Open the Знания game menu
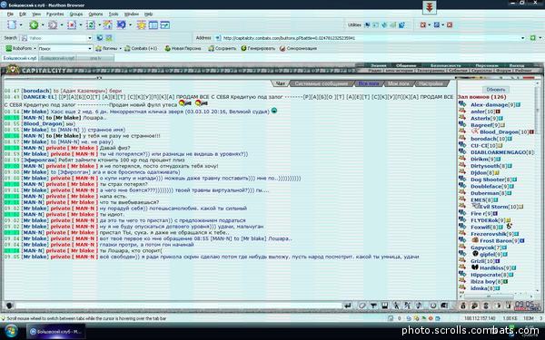The image size is (545, 340). (378, 65)
